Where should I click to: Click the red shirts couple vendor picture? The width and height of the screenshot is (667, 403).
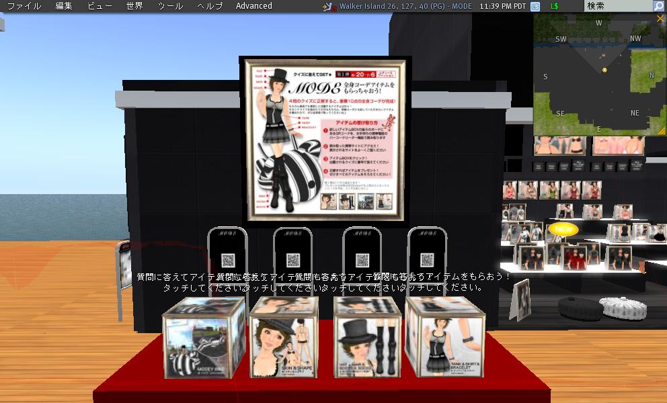click(574, 258)
